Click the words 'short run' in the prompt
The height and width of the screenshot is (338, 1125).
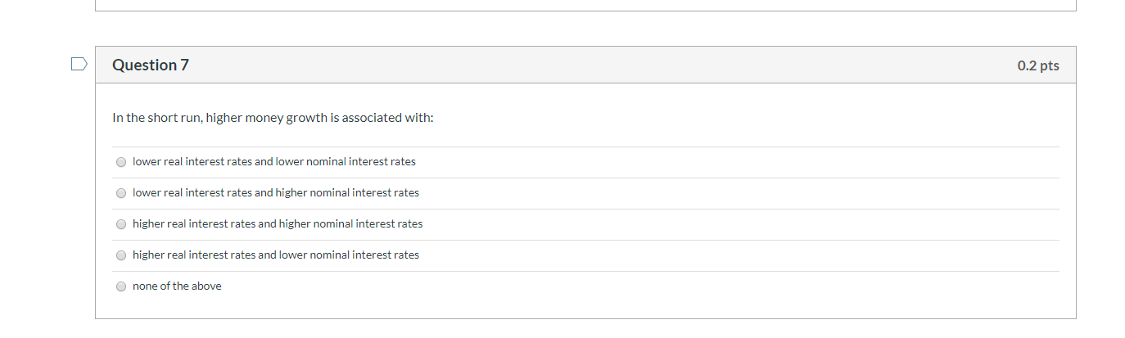174,118
